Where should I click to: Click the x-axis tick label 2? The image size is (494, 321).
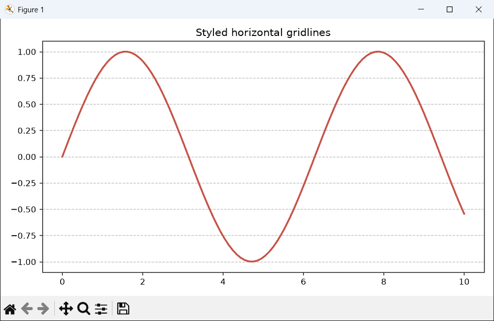coord(142,282)
